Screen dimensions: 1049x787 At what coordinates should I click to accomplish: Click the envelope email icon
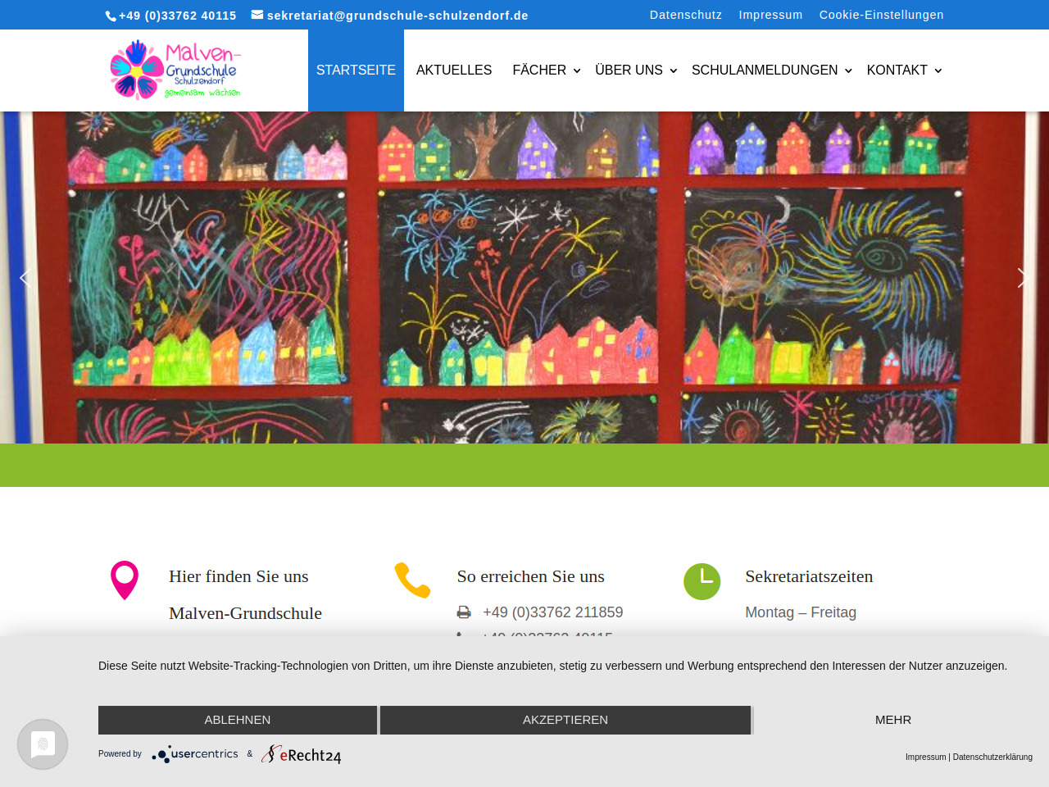257,15
